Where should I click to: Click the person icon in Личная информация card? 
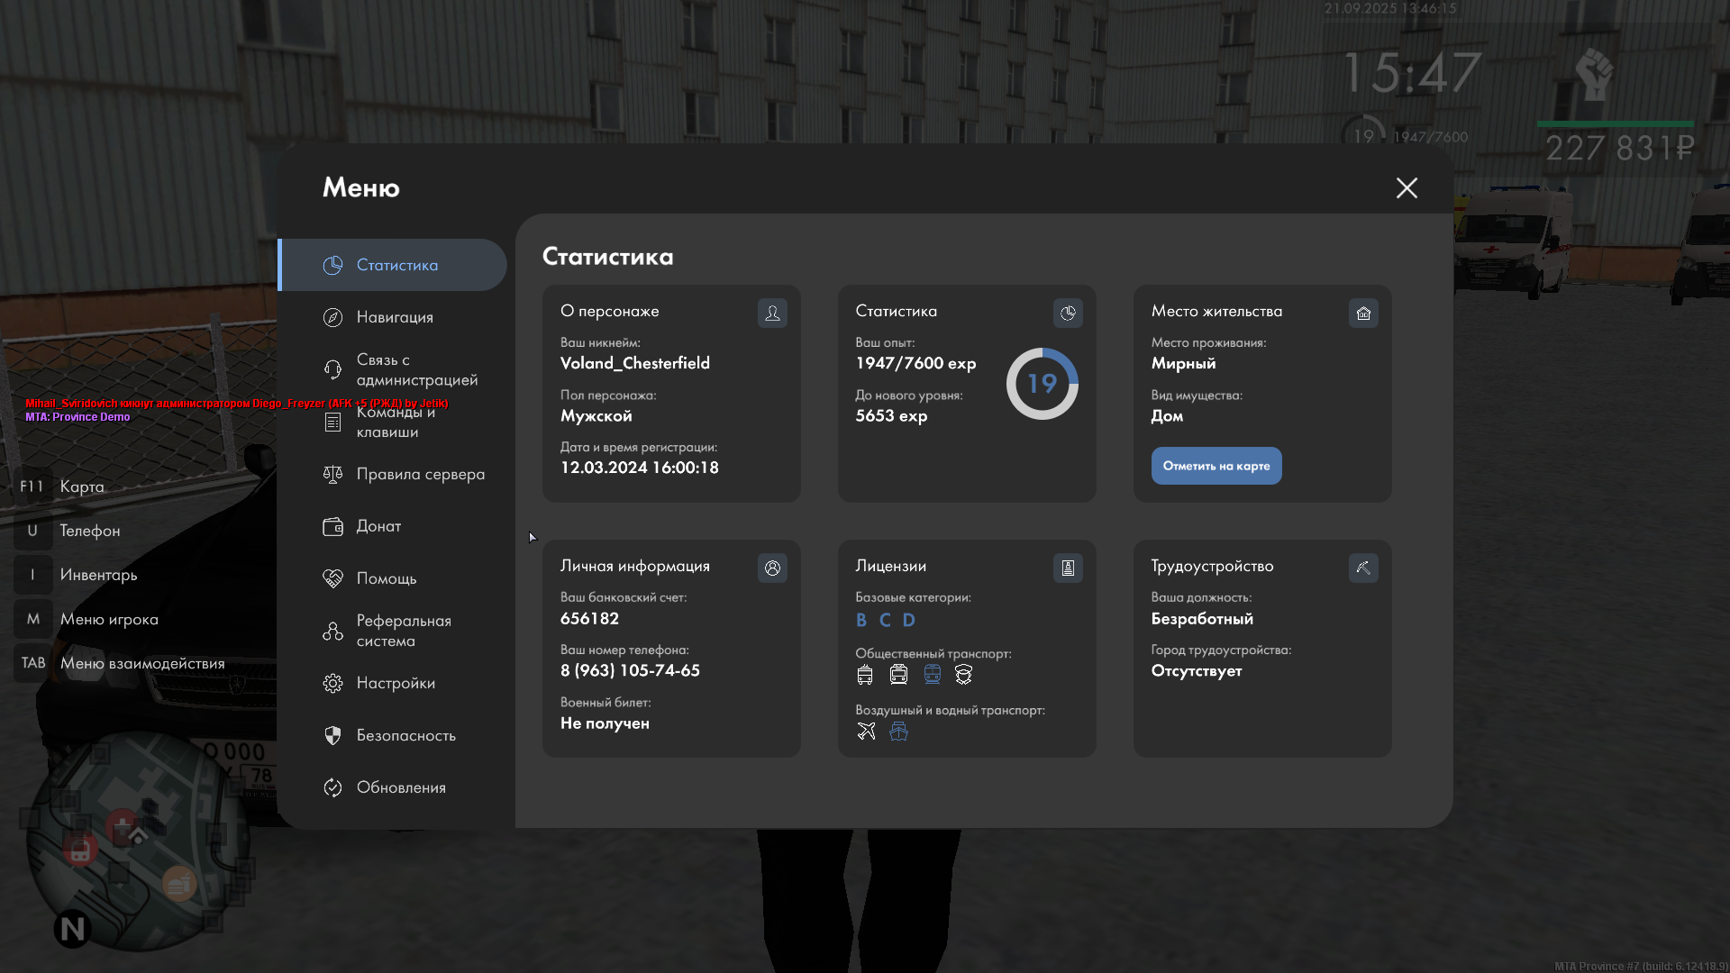(772, 568)
